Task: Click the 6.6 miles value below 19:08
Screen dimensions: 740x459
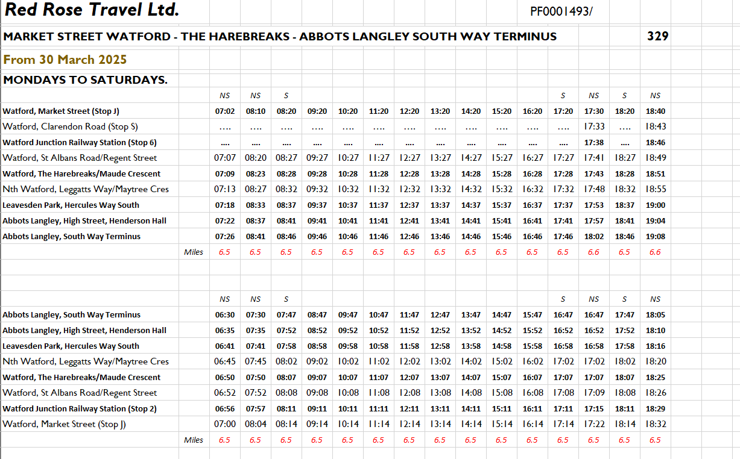Action: tap(655, 252)
